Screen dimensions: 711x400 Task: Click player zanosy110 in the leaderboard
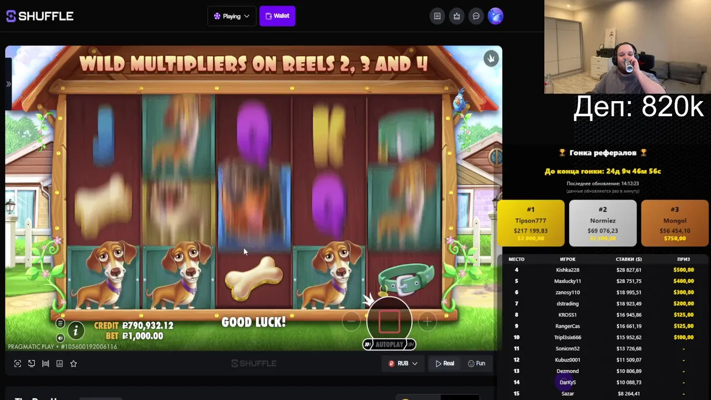pyautogui.click(x=567, y=292)
